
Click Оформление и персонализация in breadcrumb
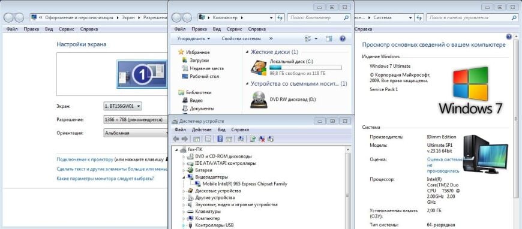(x=79, y=17)
